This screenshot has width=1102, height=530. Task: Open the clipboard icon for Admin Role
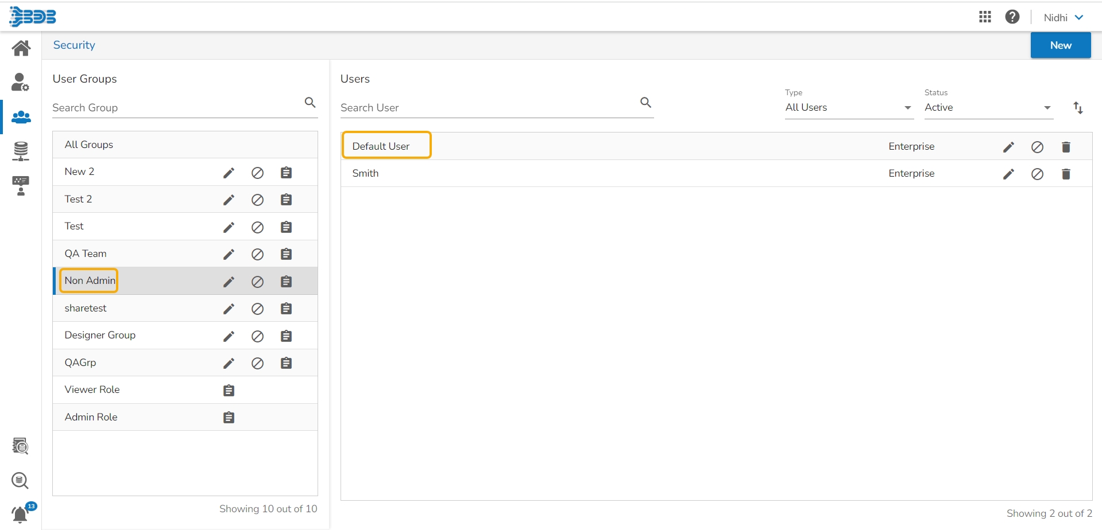tap(229, 418)
